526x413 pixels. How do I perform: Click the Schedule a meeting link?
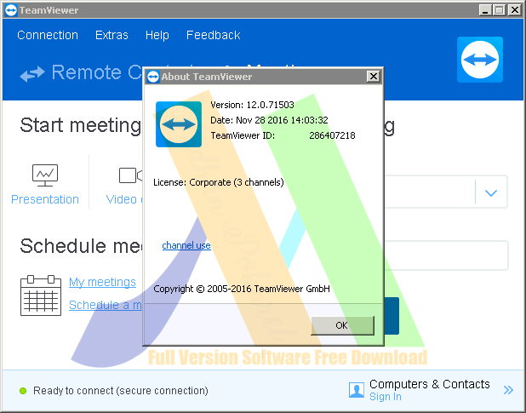tap(106, 305)
